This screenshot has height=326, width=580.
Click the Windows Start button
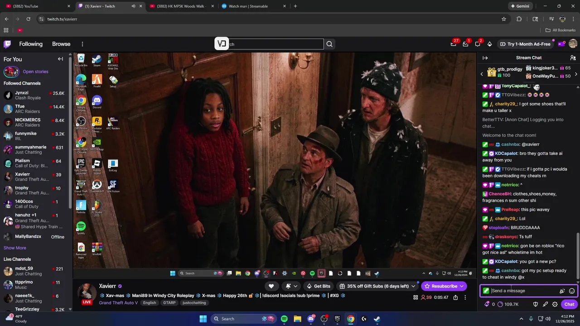click(203, 319)
